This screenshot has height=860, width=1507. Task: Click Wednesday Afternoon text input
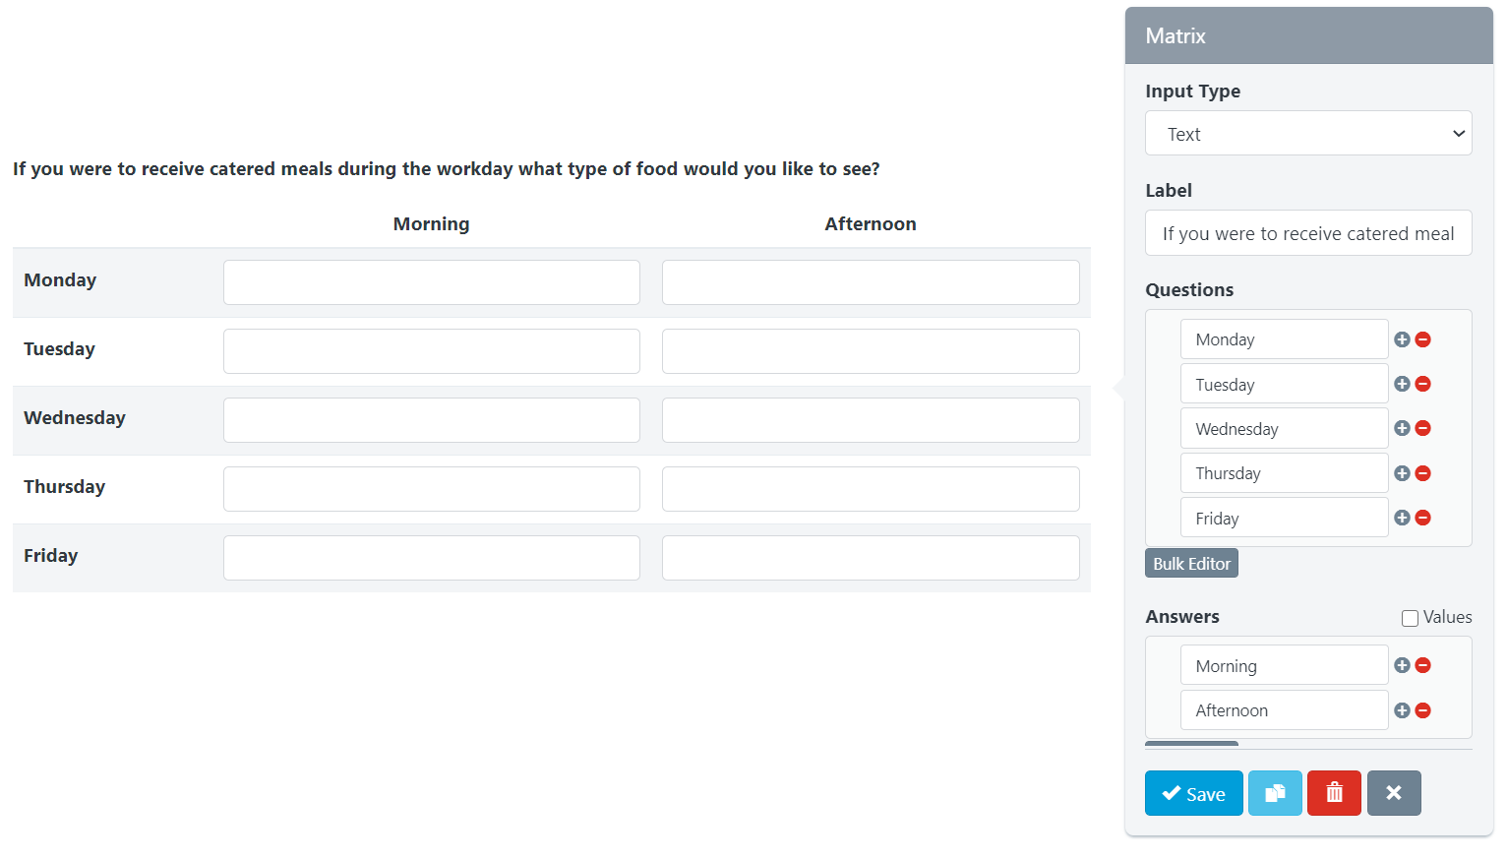pos(871,420)
